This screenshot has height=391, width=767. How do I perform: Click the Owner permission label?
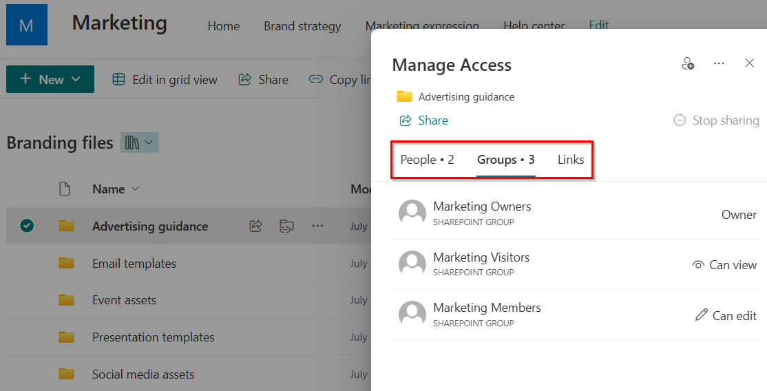[x=739, y=215]
